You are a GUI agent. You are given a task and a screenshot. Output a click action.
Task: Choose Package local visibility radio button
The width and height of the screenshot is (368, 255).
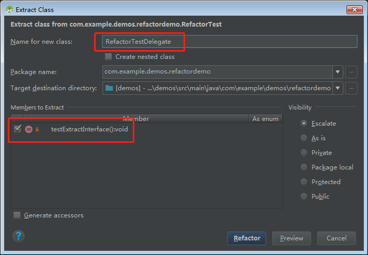304,167
